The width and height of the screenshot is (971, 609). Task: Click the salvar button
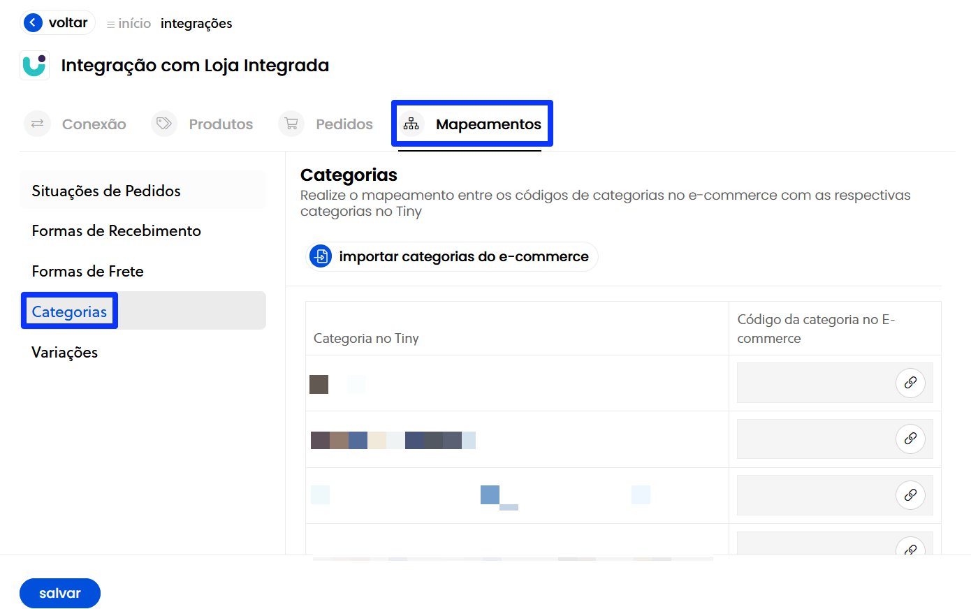(60, 594)
